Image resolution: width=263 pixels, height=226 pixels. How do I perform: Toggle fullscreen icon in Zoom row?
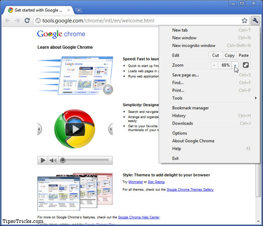click(x=246, y=65)
